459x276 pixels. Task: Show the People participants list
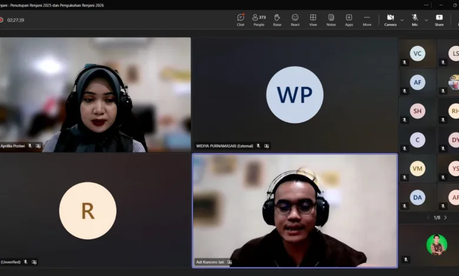tap(259, 20)
